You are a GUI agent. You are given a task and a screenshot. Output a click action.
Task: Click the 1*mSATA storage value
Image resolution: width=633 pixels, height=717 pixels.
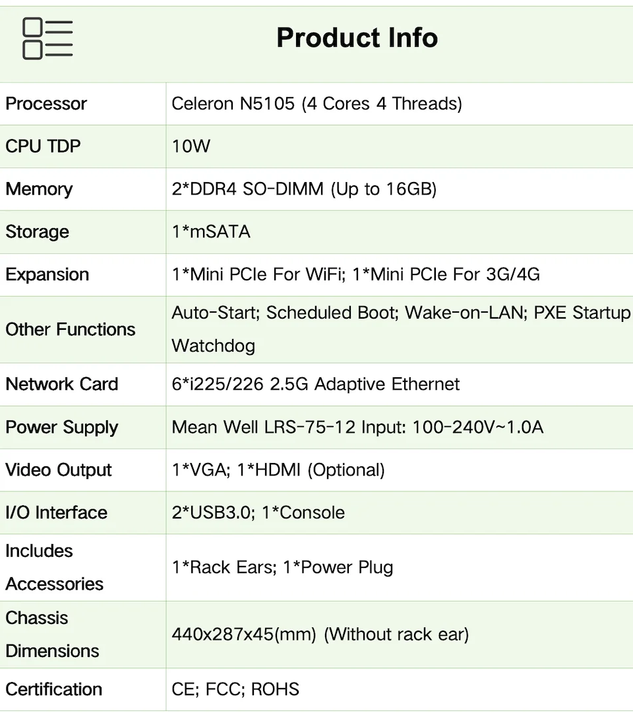pos(211,232)
